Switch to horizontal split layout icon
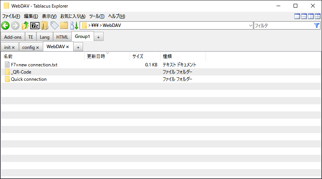 point(304,16)
